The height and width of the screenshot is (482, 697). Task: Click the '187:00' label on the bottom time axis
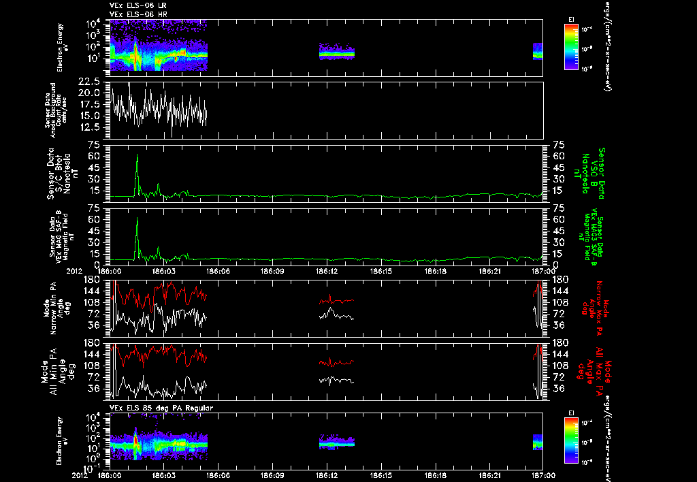[x=544, y=475]
